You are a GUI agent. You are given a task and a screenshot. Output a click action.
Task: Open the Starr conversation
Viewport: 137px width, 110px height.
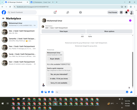click(x=19, y=63)
